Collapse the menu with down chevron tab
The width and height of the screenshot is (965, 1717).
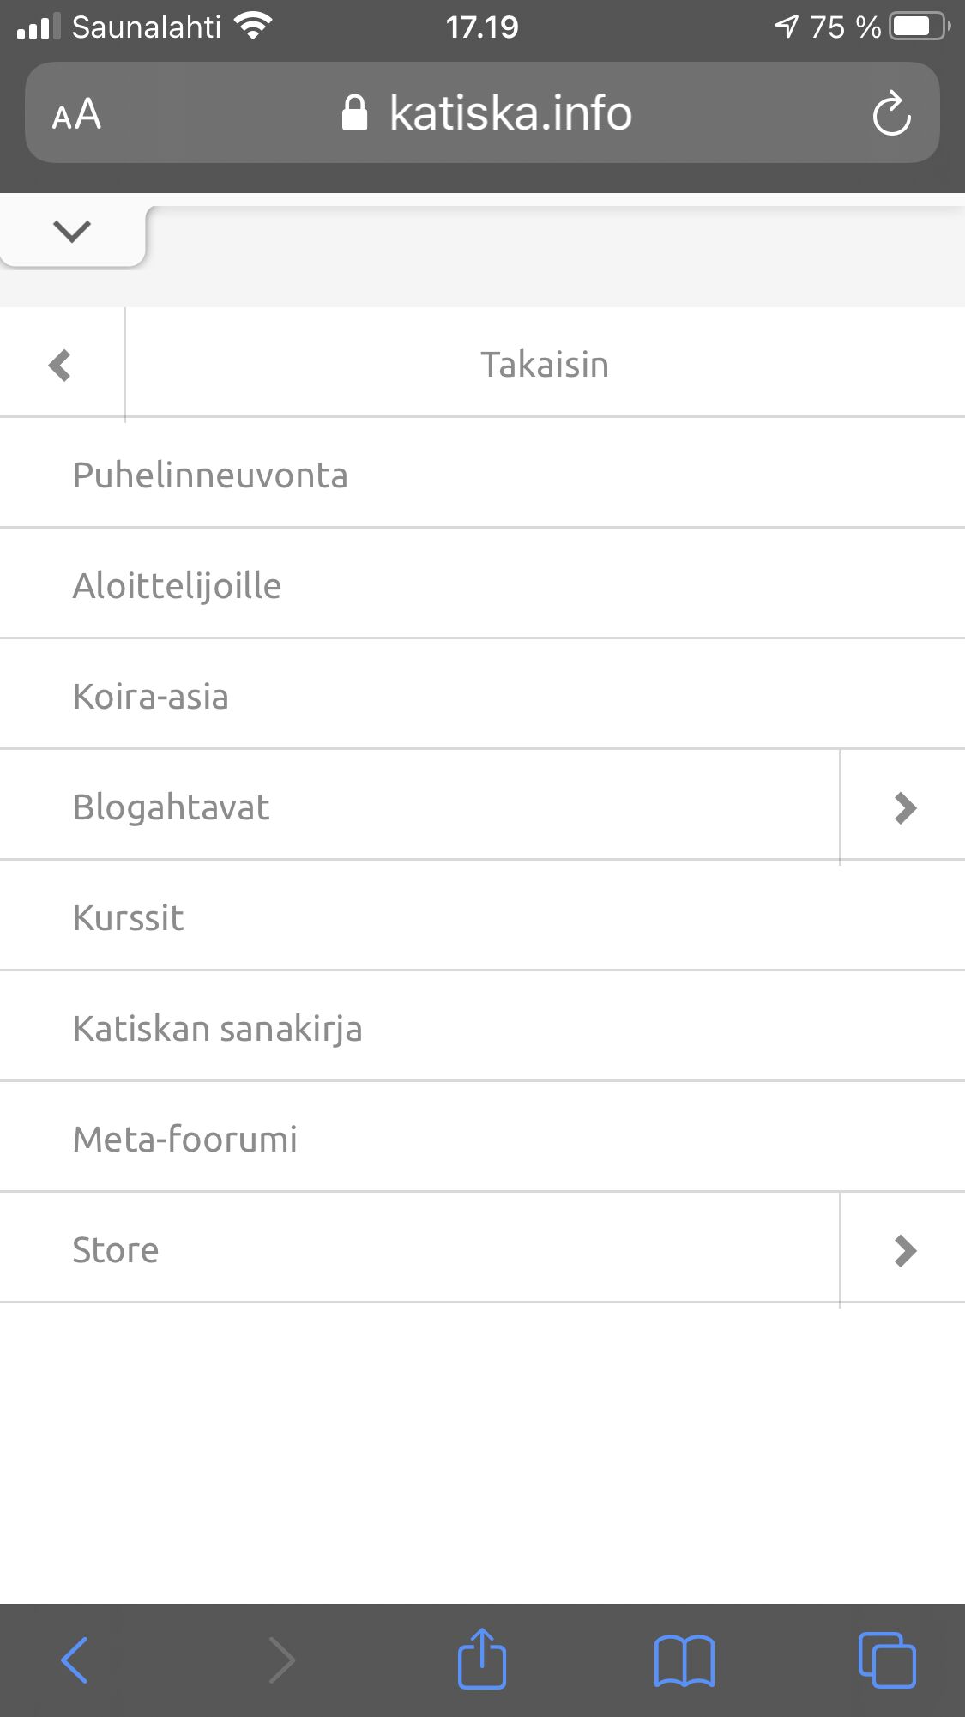(x=72, y=231)
